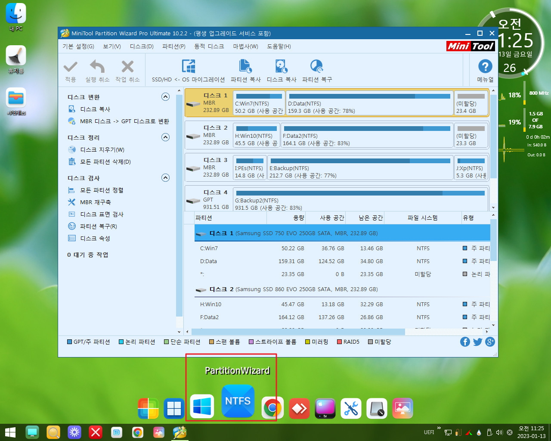
Task: Share via the Facebook icon
Action: pos(465,342)
